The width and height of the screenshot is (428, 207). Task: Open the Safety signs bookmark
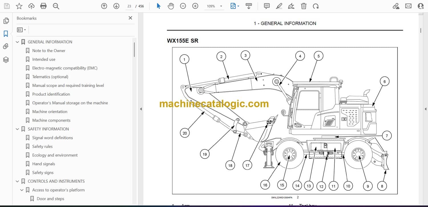click(x=43, y=173)
